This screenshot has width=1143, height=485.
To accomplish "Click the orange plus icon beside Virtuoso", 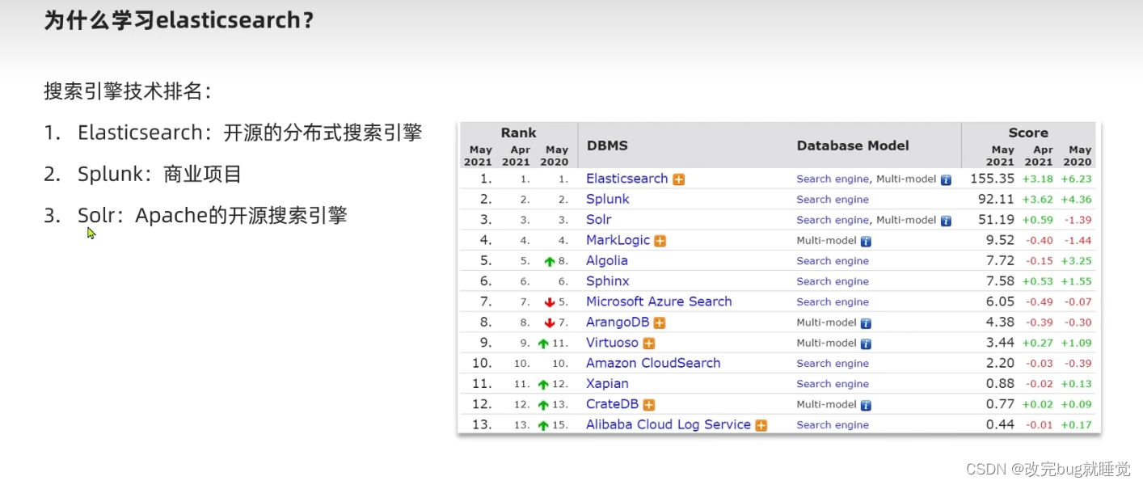I will [649, 344].
